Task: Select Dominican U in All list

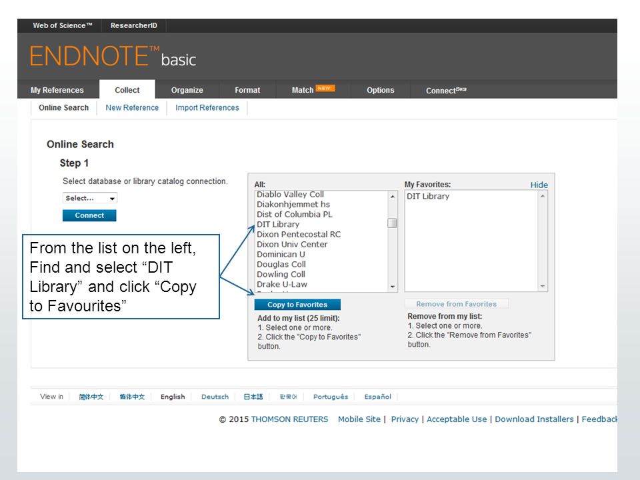Action: 281,254
